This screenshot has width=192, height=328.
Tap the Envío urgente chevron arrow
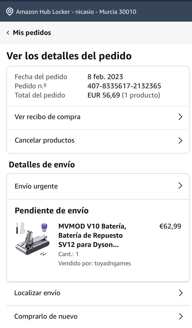pyautogui.click(x=180, y=186)
